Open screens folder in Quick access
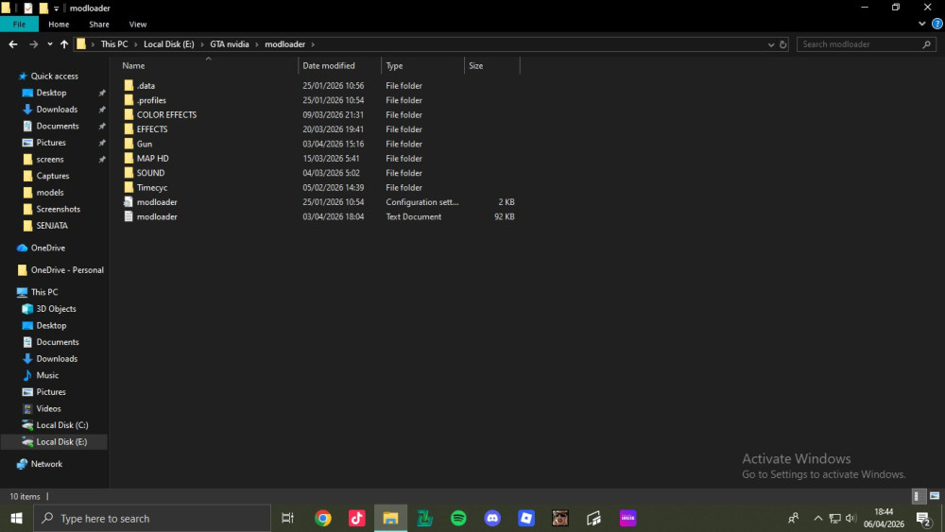The width and height of the screenshot is (945, 532). click(x=49, y=159)
